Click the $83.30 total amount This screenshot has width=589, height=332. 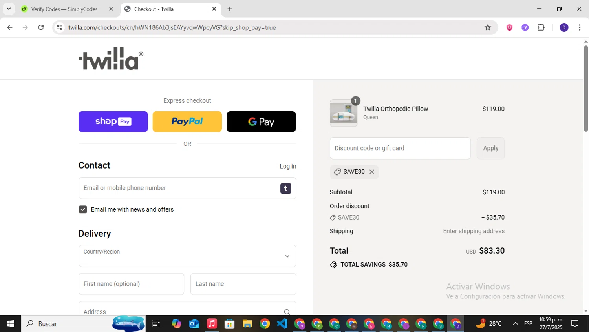(x=492, y=251)
